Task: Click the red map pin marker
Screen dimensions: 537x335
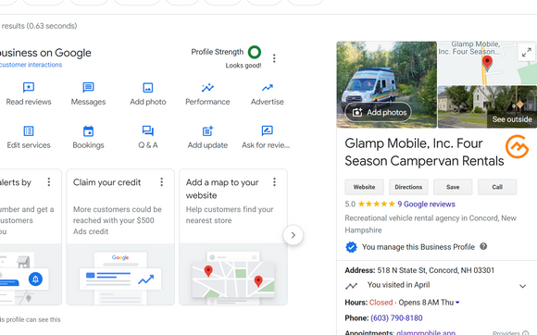Action: click(x=487, y=63)
